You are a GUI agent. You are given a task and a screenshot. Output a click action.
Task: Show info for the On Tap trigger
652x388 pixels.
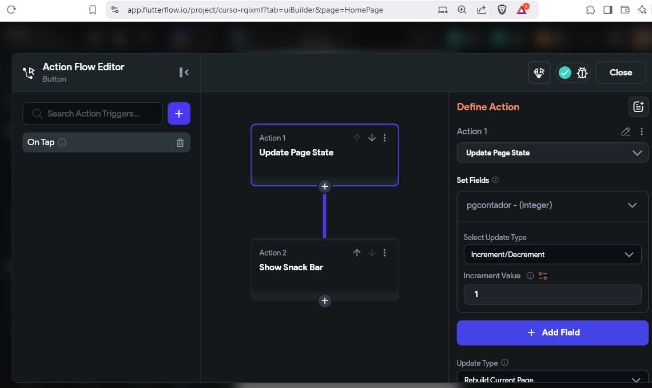coord(62,142)
